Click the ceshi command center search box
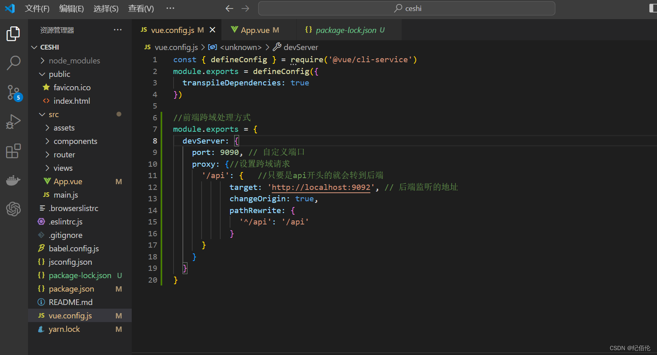 click(x=407, y=8)
